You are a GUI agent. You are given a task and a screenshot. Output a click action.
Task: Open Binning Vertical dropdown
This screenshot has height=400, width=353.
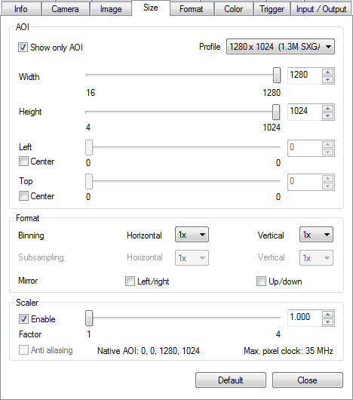coord(316,235)
